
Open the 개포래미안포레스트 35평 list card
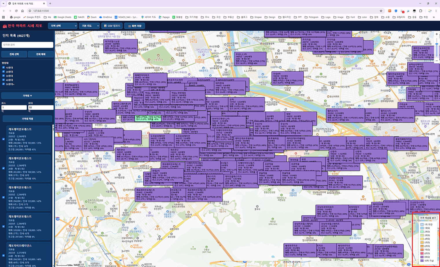click(x=28, y=226)
